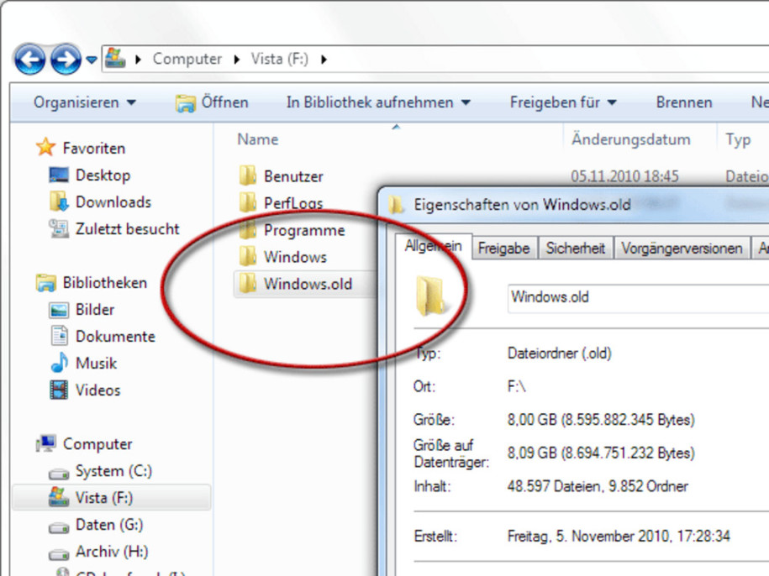Click the Computer icon in navigation pane
Image resolution: width=769 pixels, height=576 pixels.
pos(45,443)
